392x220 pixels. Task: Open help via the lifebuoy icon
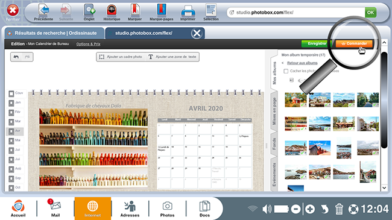[353, 209]
